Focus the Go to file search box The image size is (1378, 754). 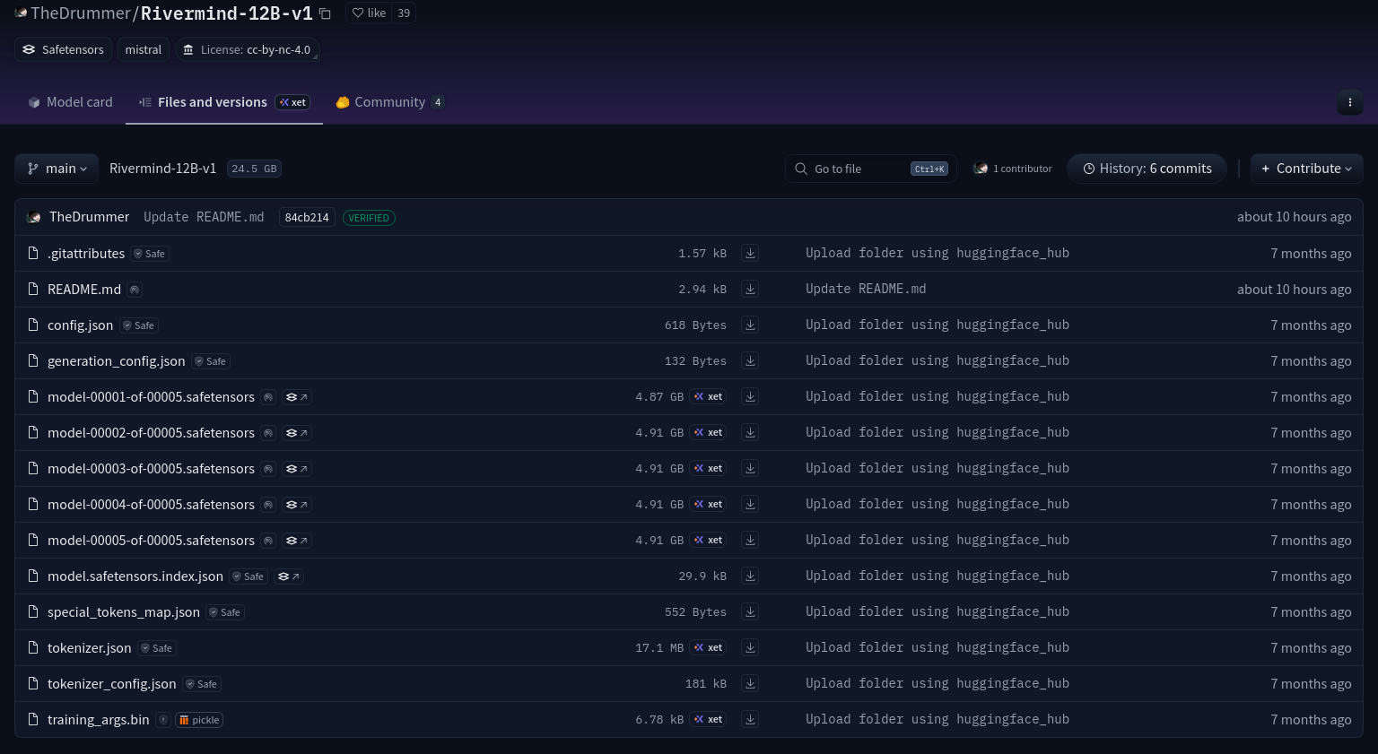pos(870,169)
